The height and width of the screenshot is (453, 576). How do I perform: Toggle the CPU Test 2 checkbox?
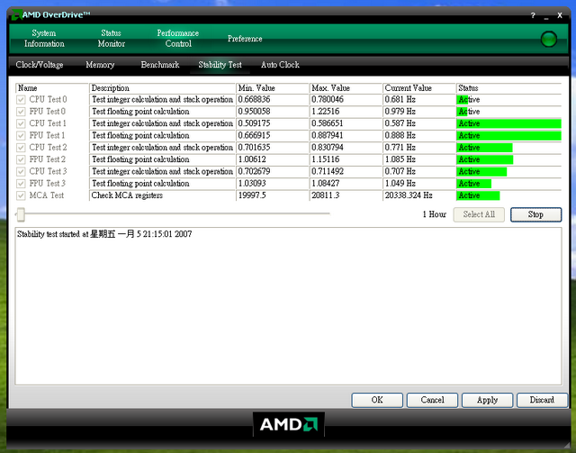click(21, 148)
